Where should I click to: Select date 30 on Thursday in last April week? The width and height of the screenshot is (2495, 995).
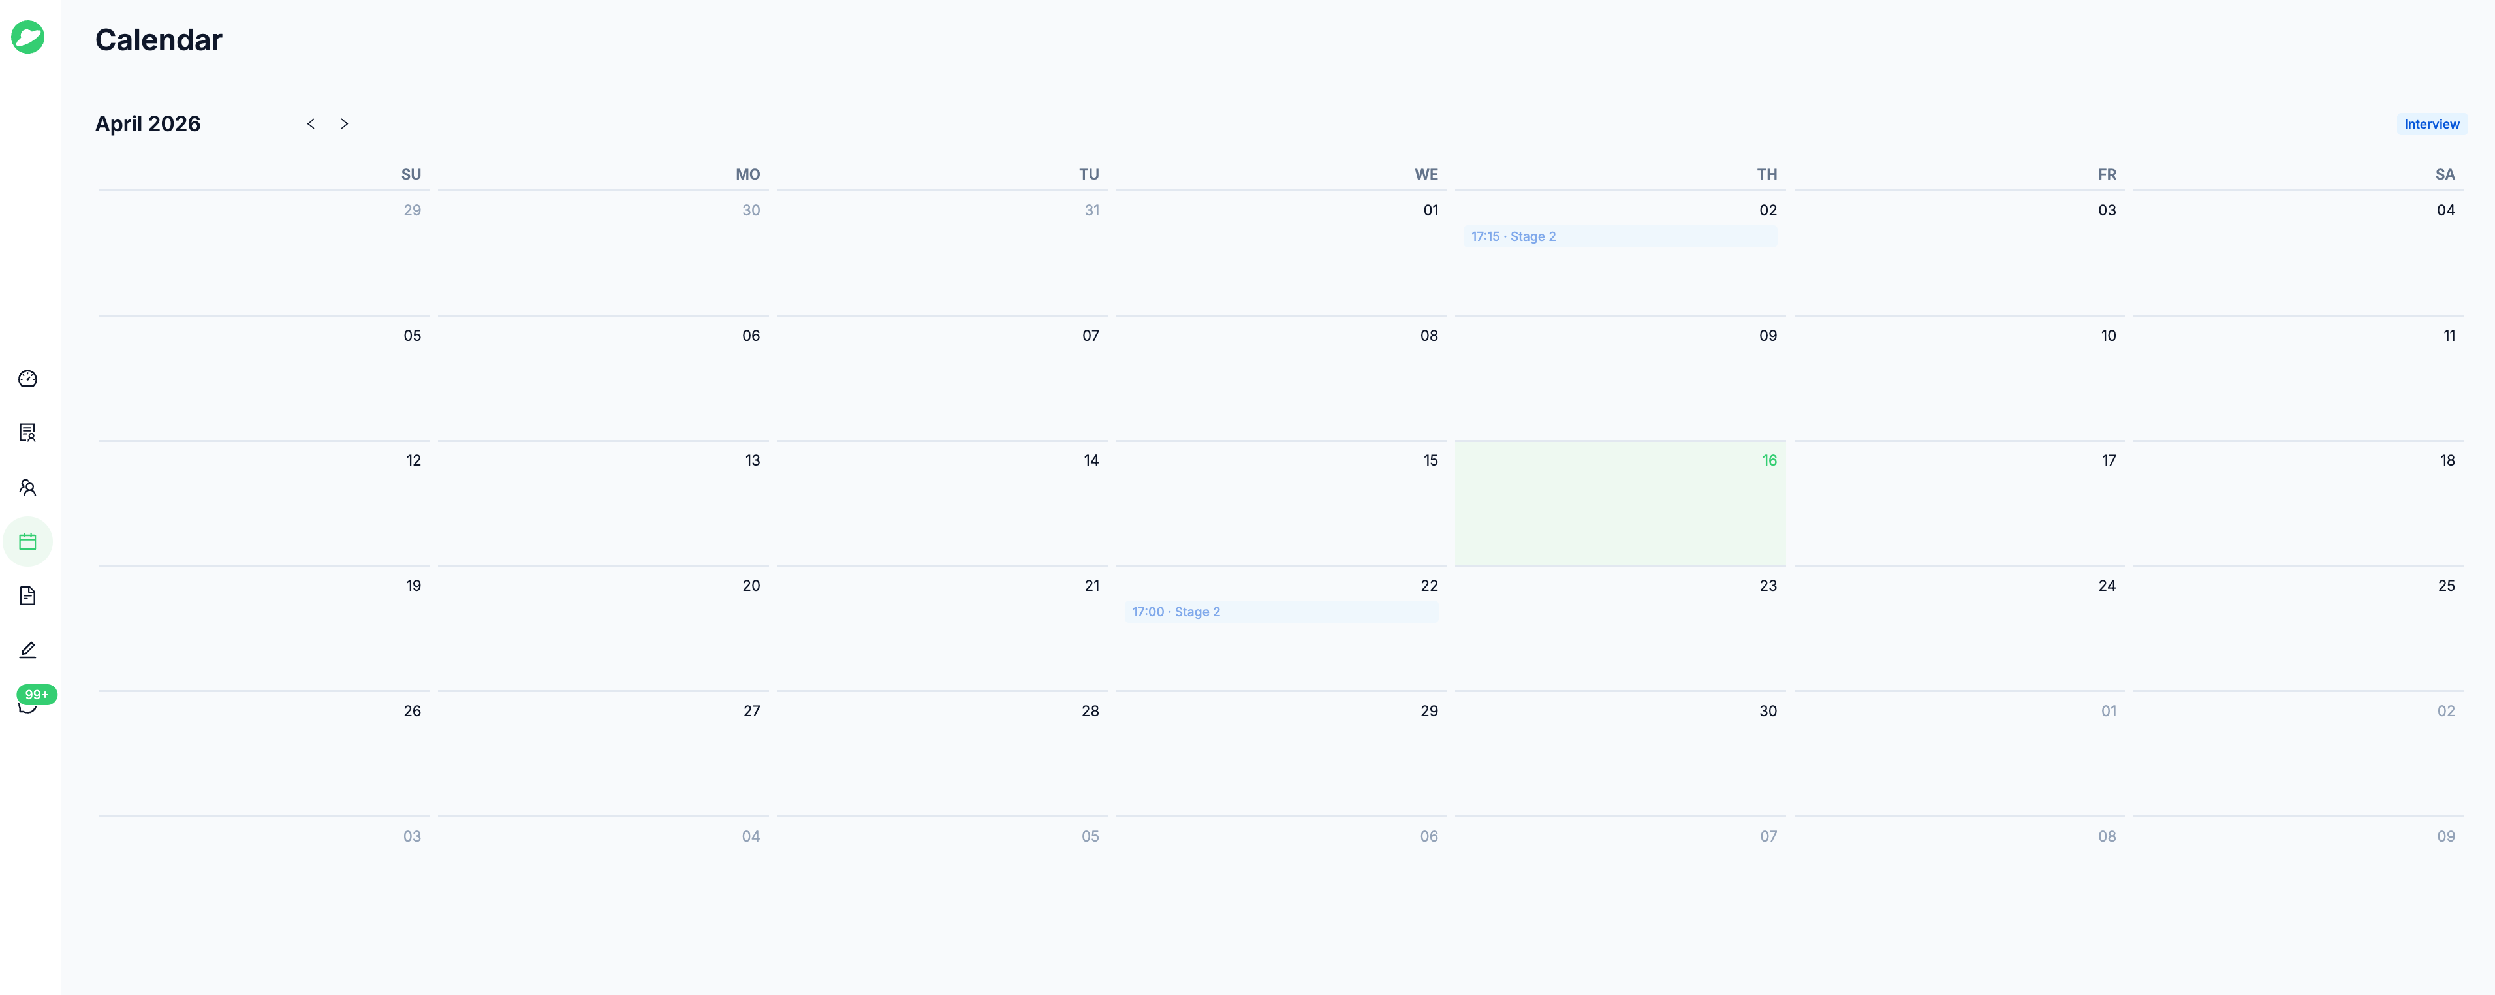tap(1768, 711)
